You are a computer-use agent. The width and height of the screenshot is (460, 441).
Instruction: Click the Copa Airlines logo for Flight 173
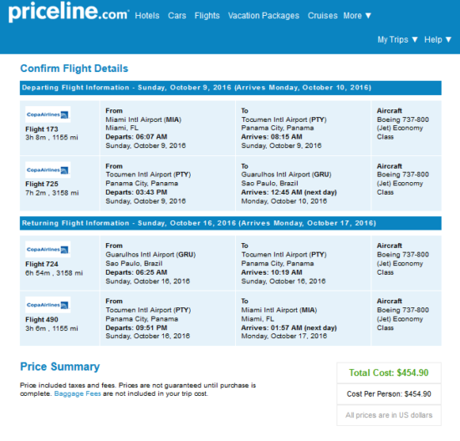coord(48,114)
